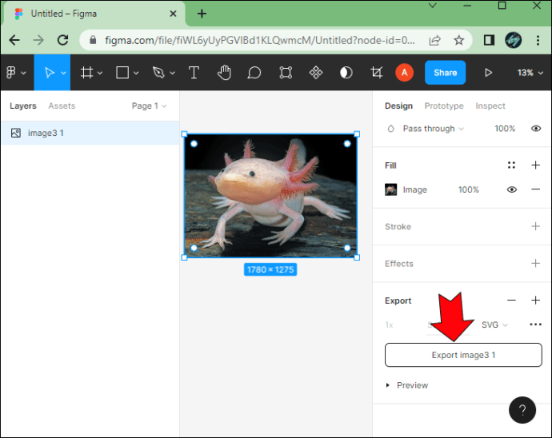
Task: Select the Move tool arrow
Action: (x=50, y=73)
